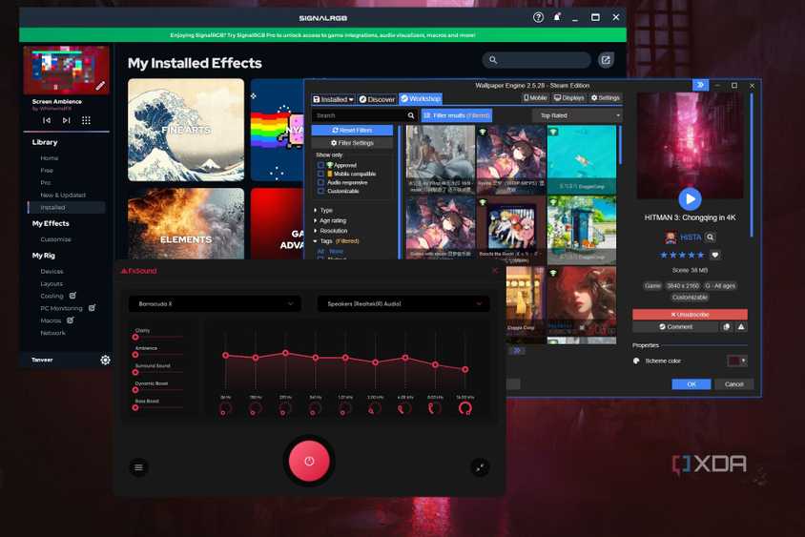Confirm with OK in Wallpaper Engine

point(691,384)
